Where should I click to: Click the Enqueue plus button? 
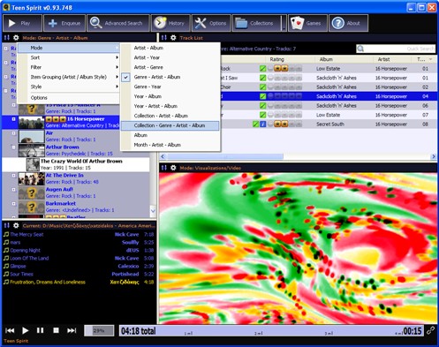coord(64,23)
